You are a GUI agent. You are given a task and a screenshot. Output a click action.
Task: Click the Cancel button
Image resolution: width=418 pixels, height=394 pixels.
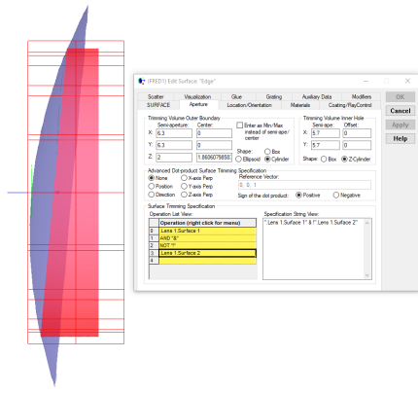(x=401, y=111)
